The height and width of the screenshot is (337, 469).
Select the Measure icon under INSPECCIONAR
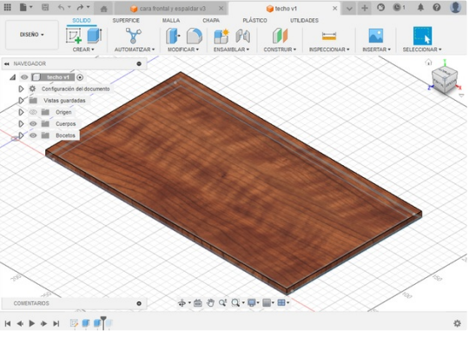(329, 36)
